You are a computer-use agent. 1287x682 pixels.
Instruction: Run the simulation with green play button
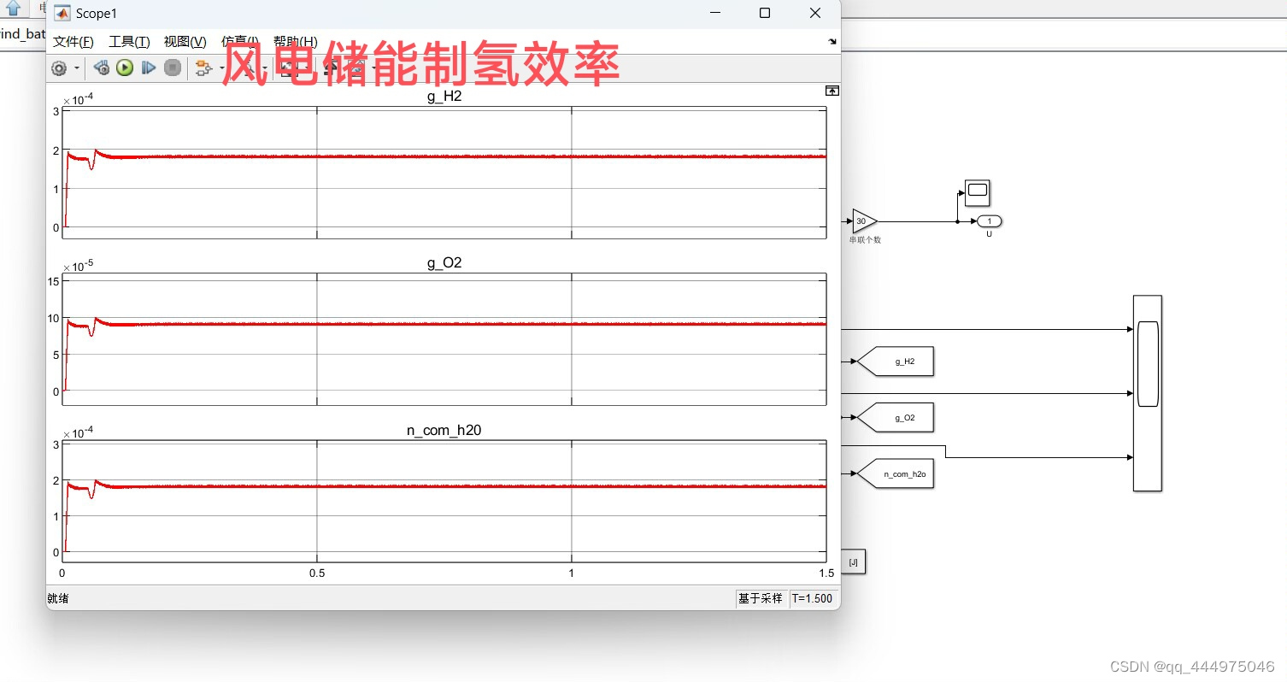(x=125, y=68)
